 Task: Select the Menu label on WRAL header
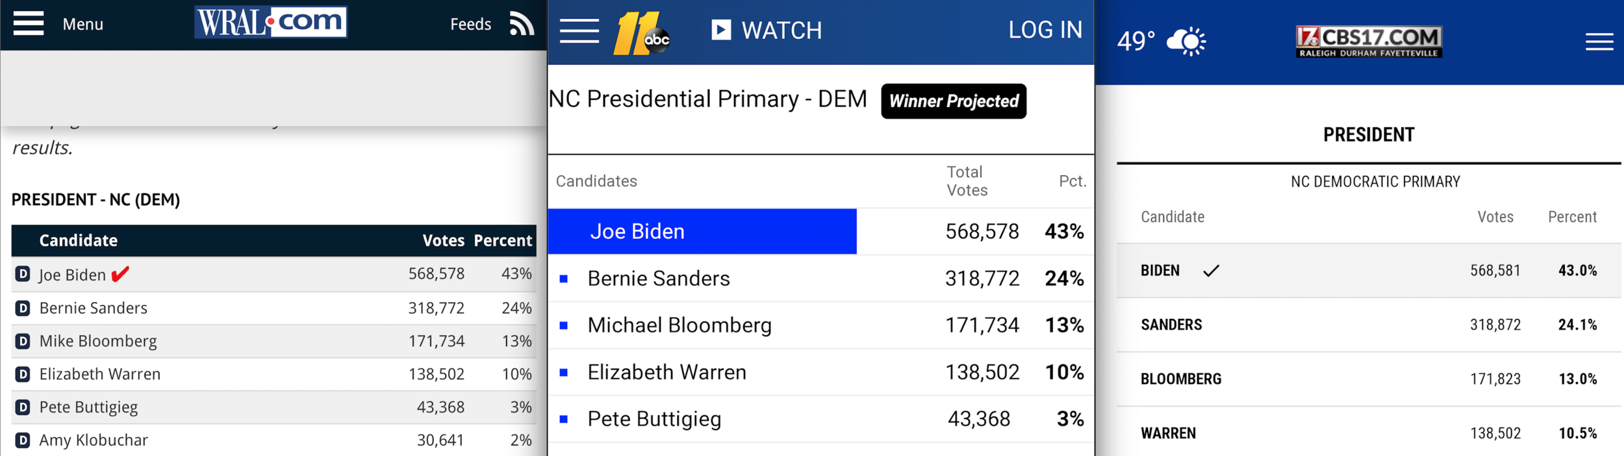pos(82,25)
